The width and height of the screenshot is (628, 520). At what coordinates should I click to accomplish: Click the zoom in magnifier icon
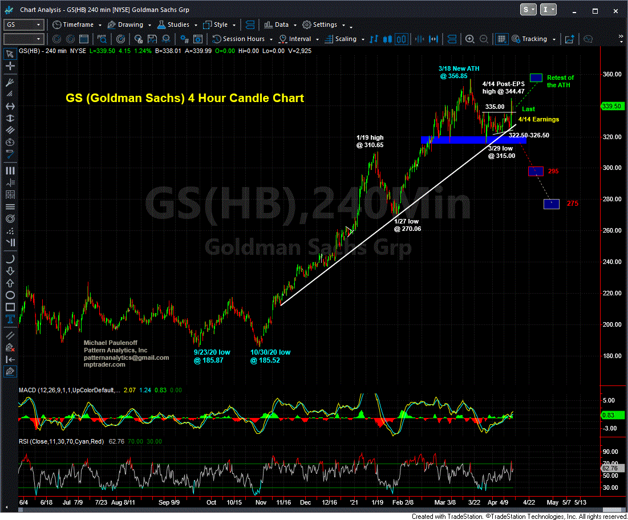tap(470, 39)
